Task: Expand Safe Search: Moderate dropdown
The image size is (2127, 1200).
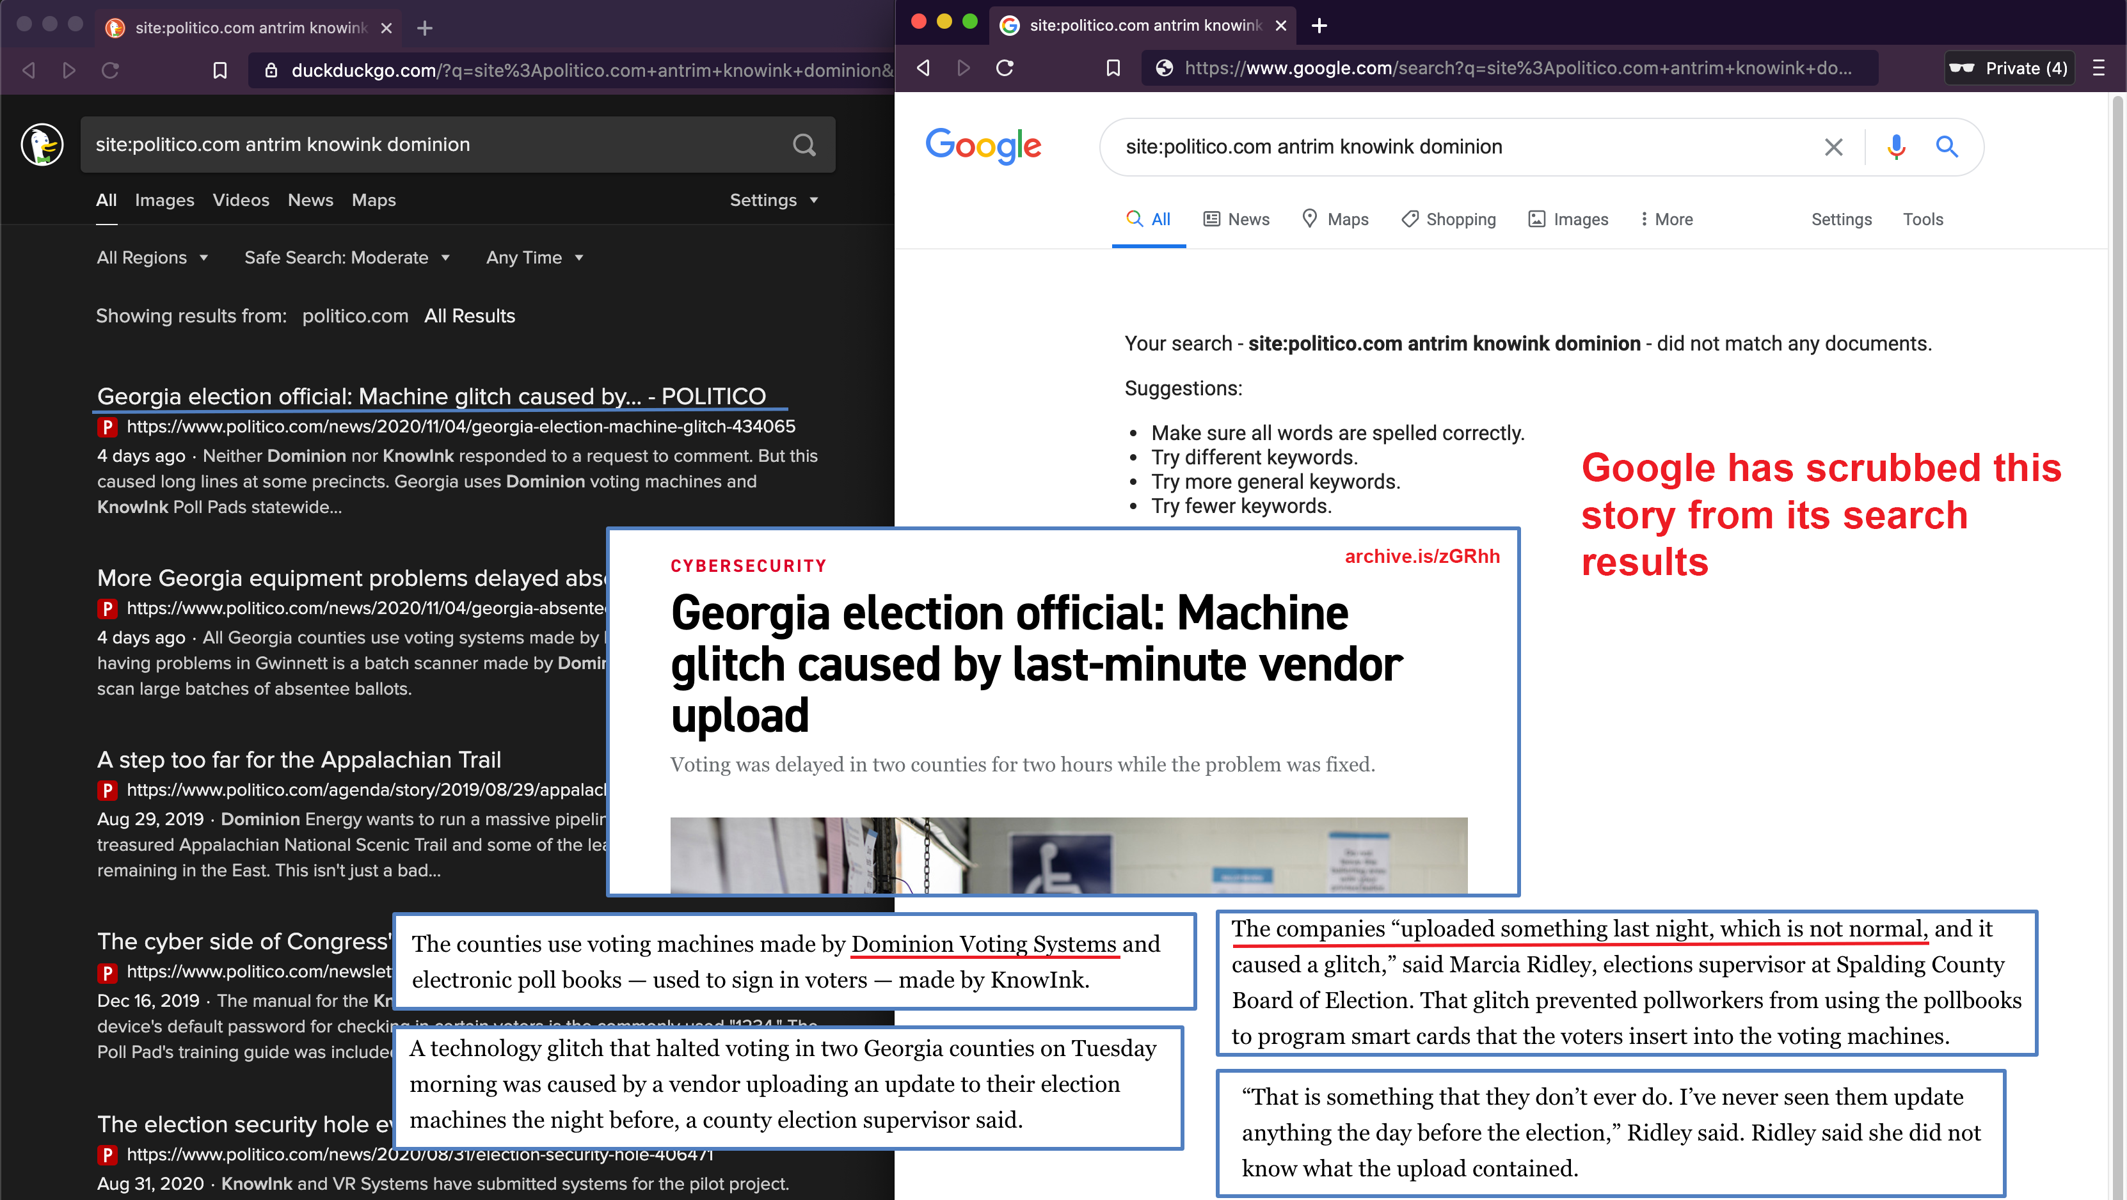Action: coord(347,258)
